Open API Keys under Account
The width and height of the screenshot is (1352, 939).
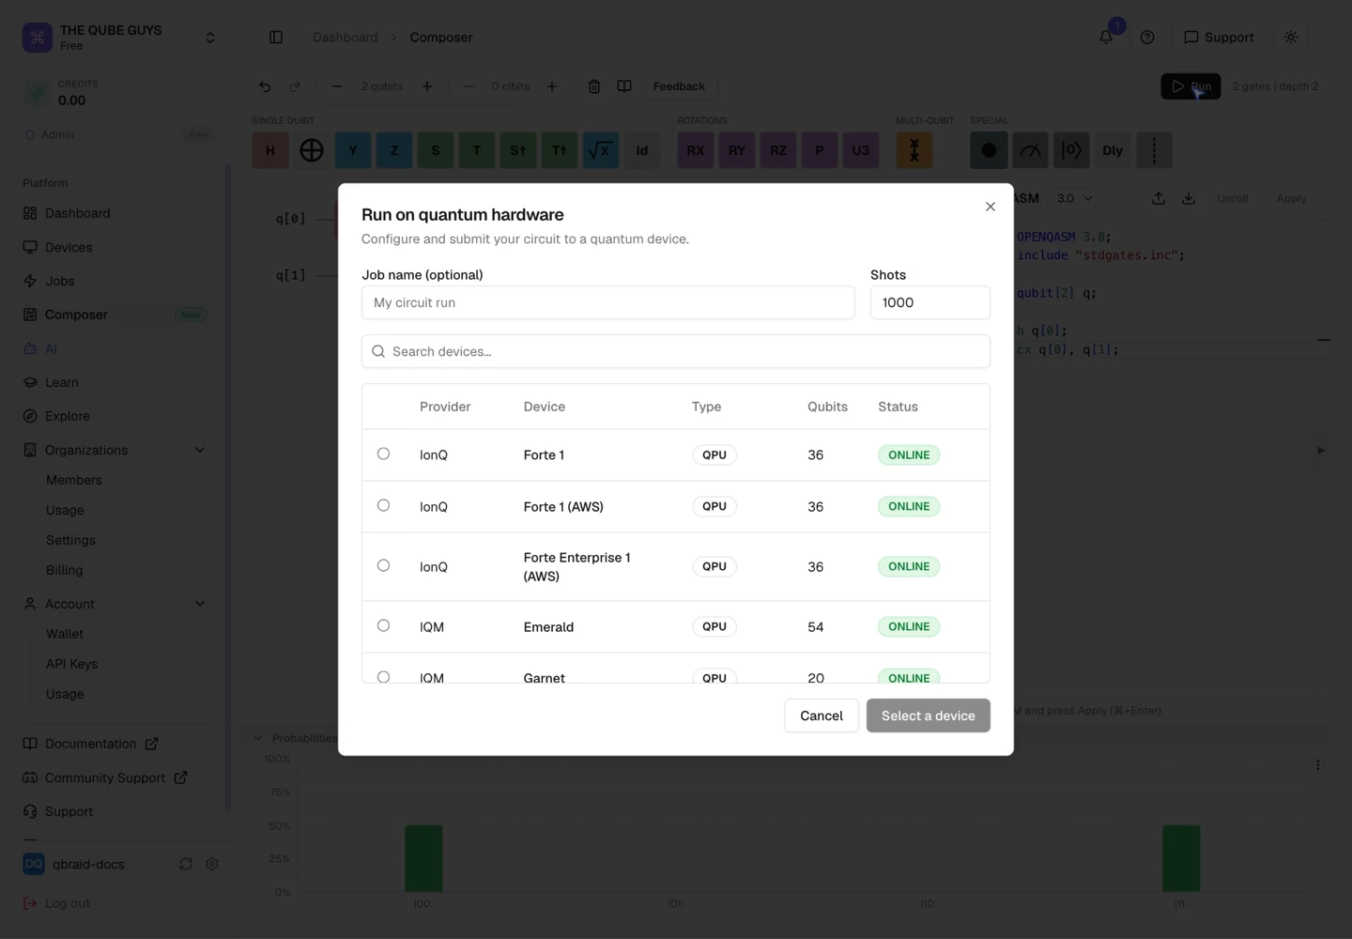pyautogui.click(x=72, y=664)
